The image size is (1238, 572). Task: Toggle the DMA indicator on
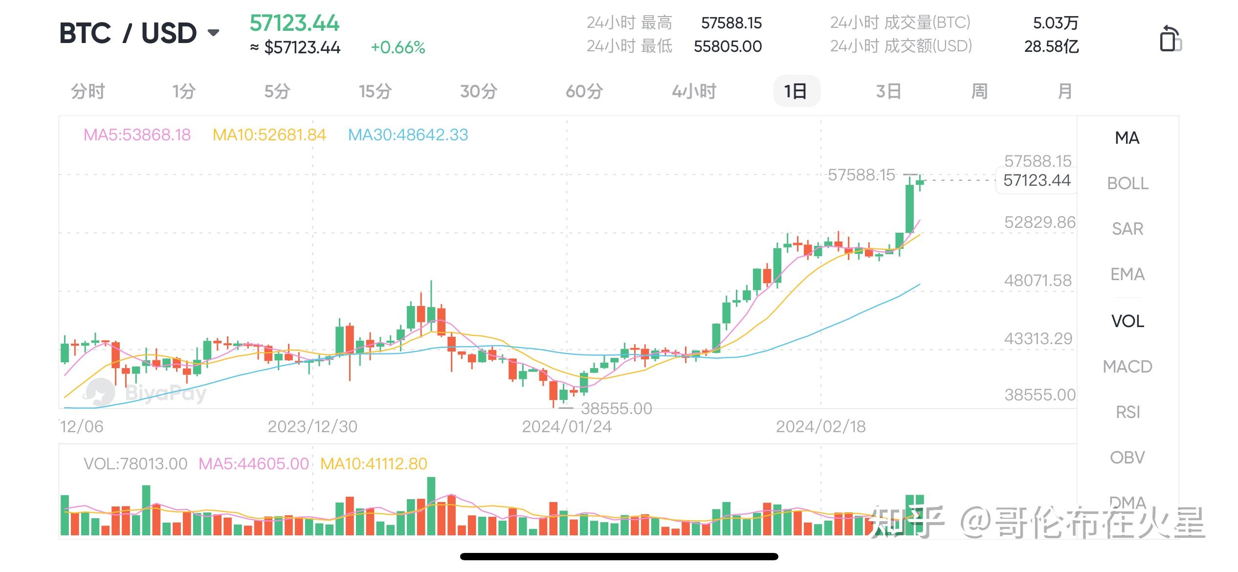coord(1127,502)
